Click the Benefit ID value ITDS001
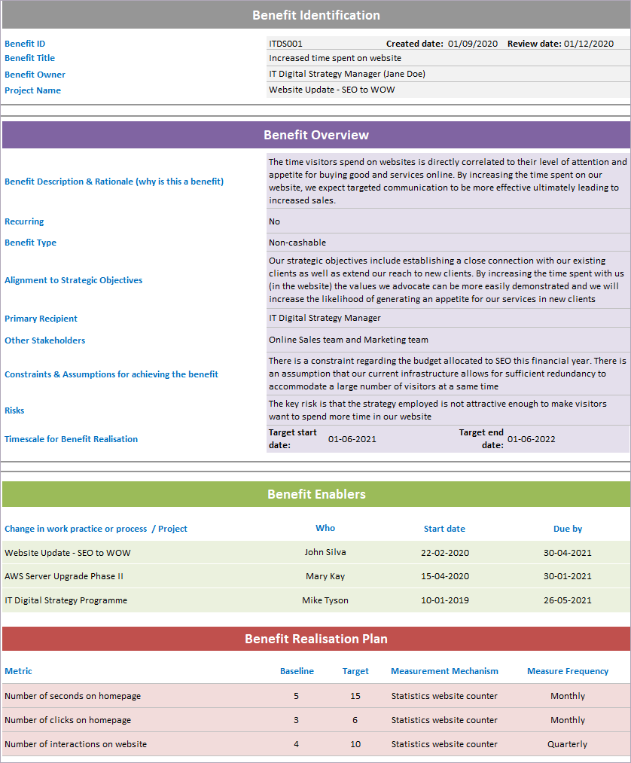631x763 pixels. point(282,44)
